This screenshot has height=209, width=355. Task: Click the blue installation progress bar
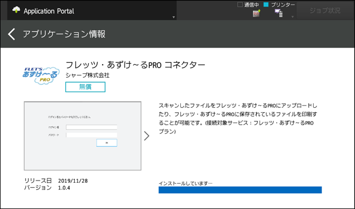click(240, 190)
